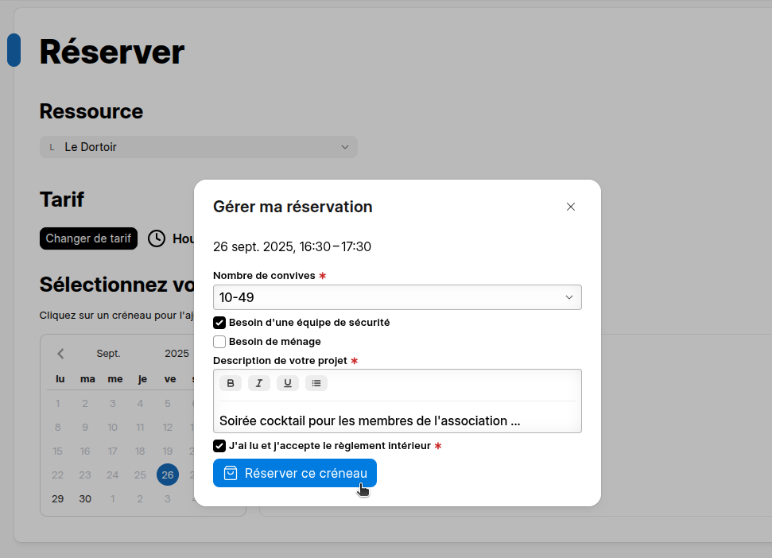772x558 pixels.
Task: Go to previous month in calendar
Action: pos(60,354)
